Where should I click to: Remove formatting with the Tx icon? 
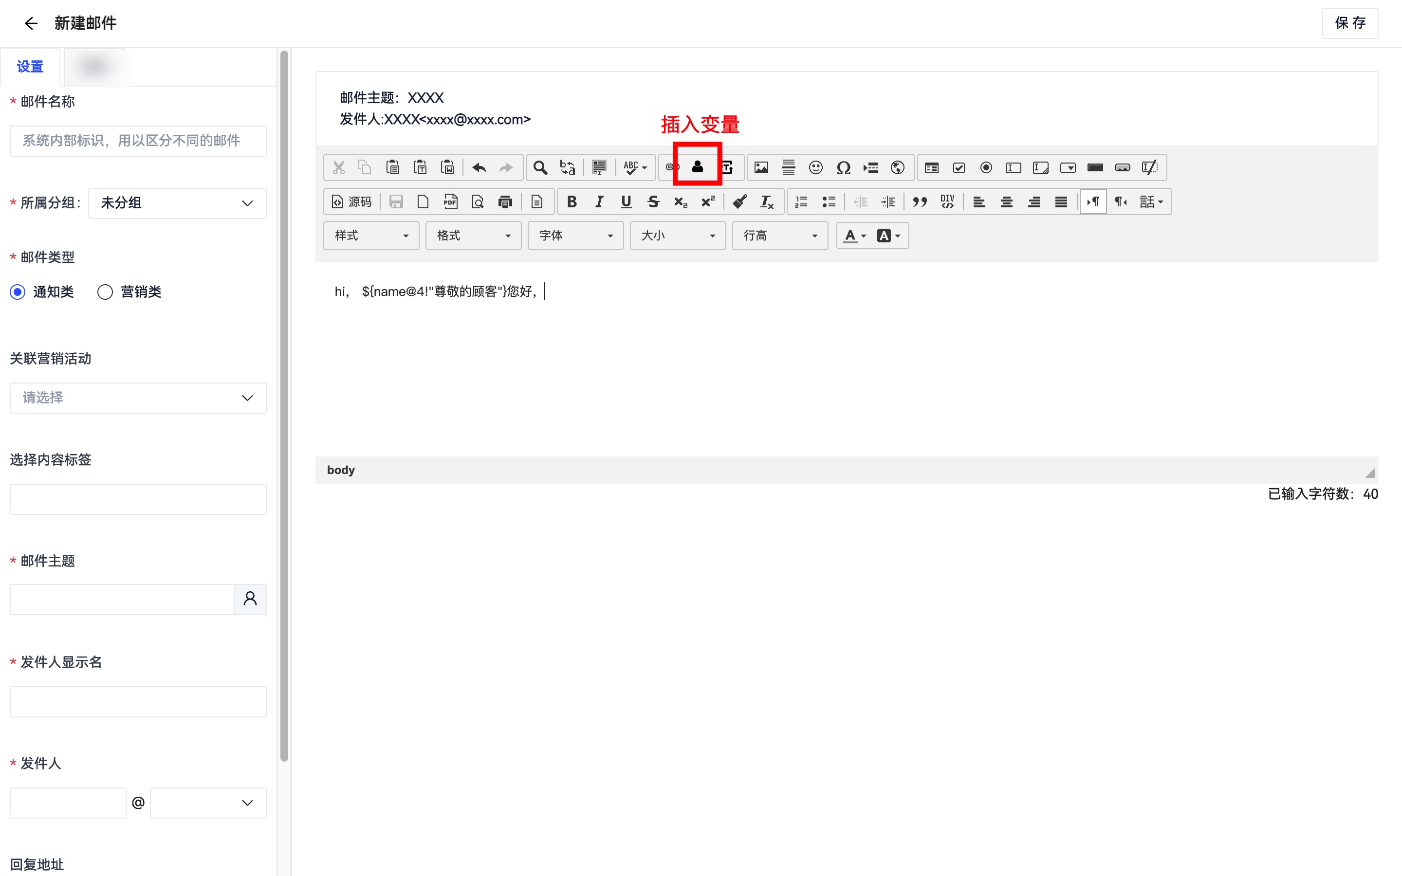(767, 201)
